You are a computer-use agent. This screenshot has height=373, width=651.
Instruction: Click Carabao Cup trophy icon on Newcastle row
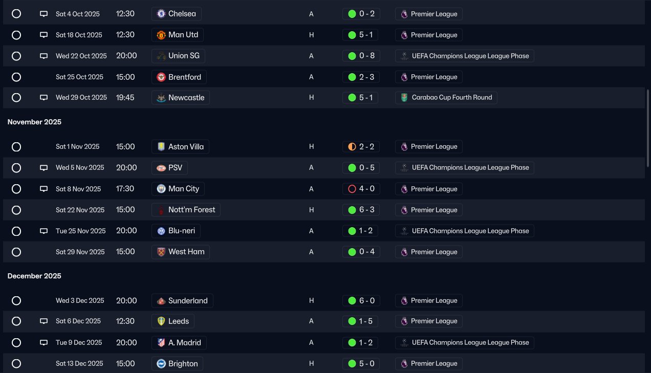pos(404,98)
